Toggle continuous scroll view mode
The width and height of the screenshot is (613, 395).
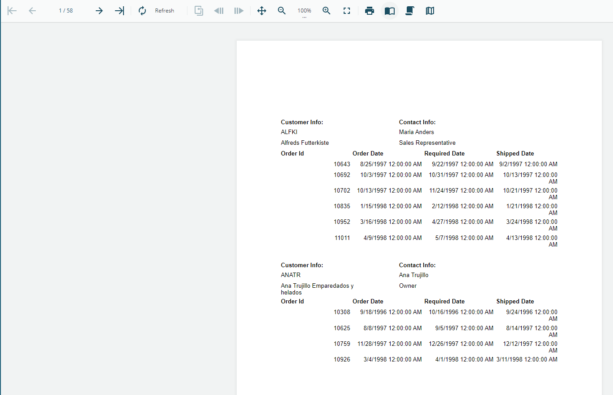pos(409,10)
